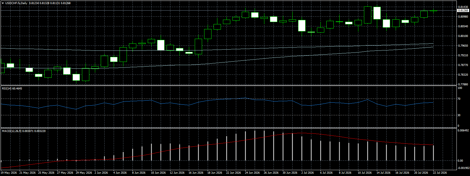Click the 21 May 2026 date label
Viewport: 470px width, 176px height.
click(x=28, y=173)
